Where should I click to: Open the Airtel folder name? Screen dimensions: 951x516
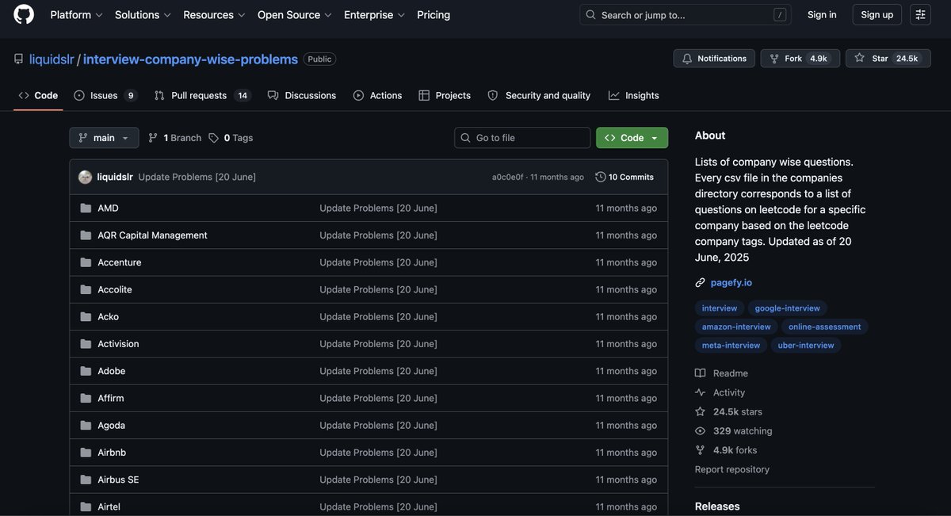109,506
